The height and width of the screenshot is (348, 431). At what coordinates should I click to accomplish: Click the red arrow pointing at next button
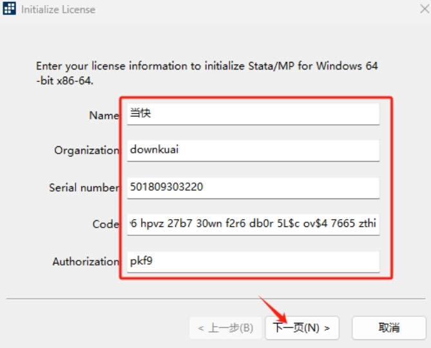272,308
